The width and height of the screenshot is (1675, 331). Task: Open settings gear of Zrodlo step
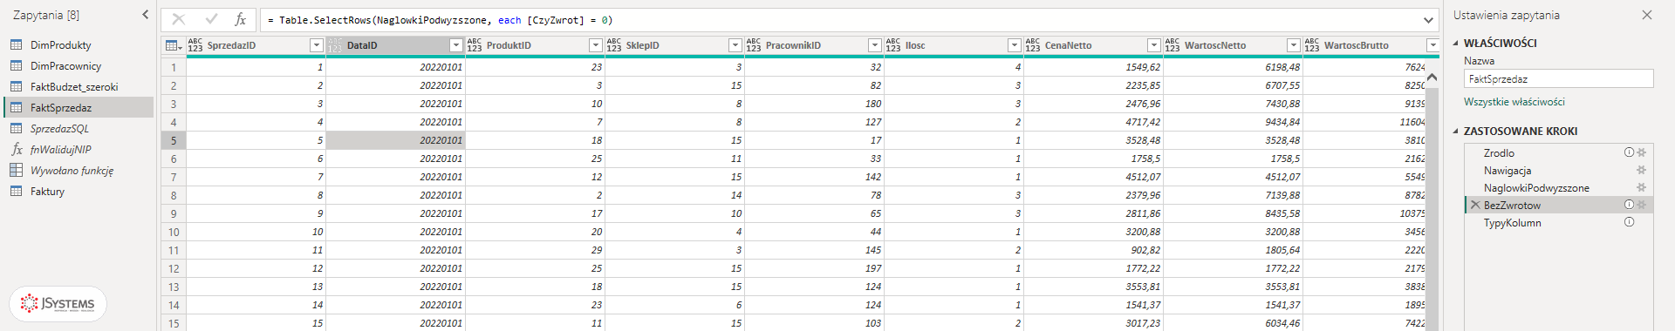tap(1642, 152)
